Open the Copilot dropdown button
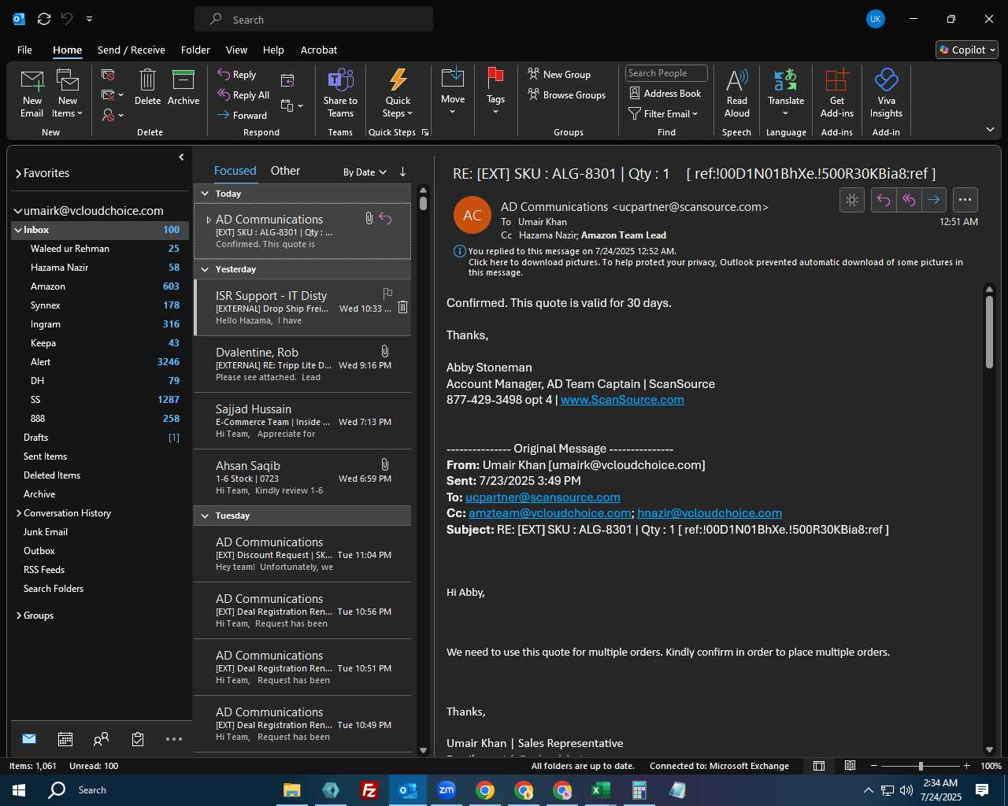The height and width of the screenshot is (806, 1008). coord(967,50)
